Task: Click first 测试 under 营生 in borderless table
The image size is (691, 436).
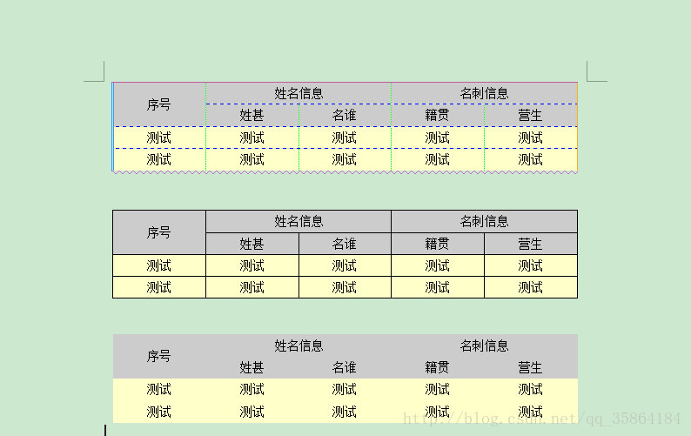Action: point(531,389)
